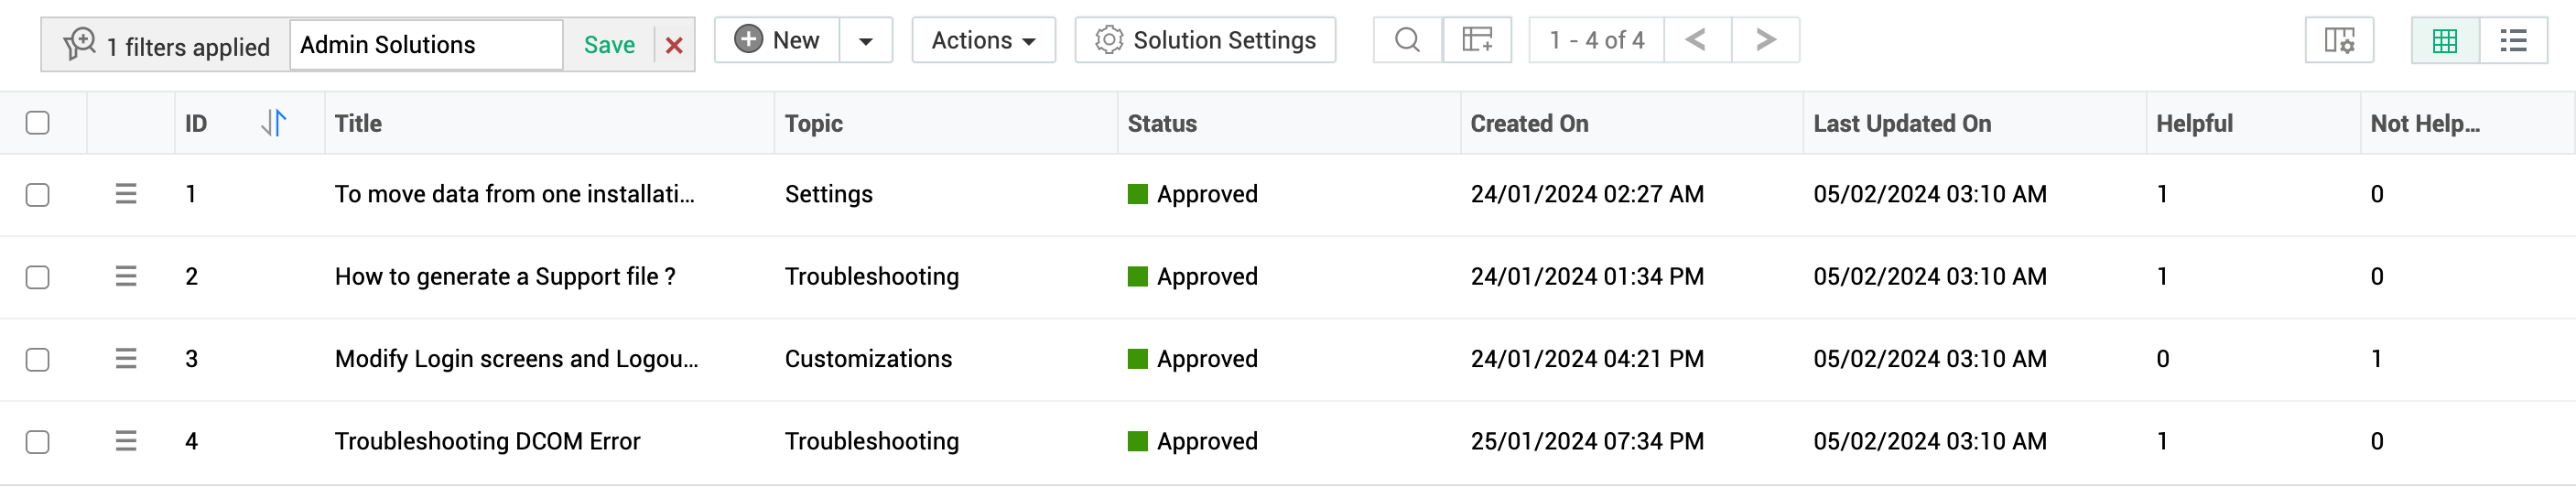Image resolution: width=2576 pixels, height=487 pixels.
Task: Go to the previous page arrow
Action: click(x=1696, y=40)
